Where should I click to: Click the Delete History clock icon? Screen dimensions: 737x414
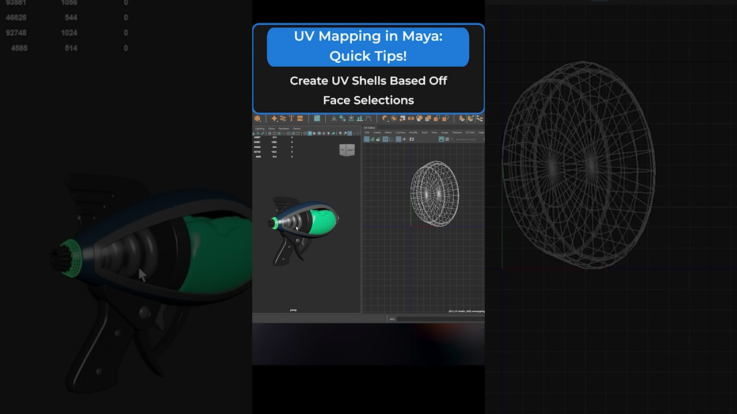point(343,118)
